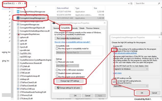Click the CTICorrugatorLineup.dll file icon
Viewport: 162px width, 101px height.
click(18, 76)
